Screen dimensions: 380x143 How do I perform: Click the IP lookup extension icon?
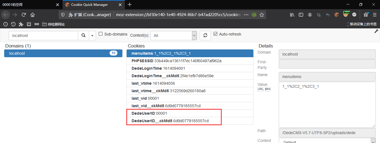[354, 15]
